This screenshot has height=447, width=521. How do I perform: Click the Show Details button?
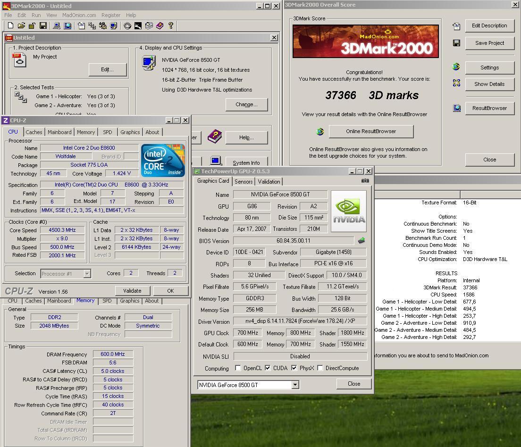(489, 84)
